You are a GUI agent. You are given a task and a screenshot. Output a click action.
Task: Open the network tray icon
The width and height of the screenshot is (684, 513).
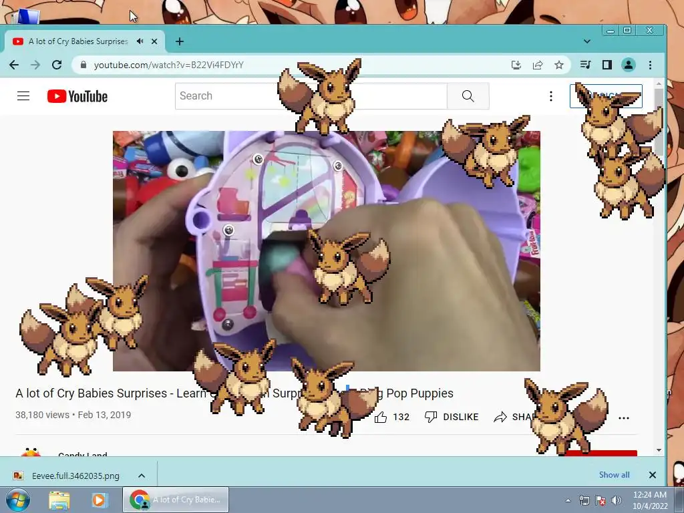click(x=584, y=500)
